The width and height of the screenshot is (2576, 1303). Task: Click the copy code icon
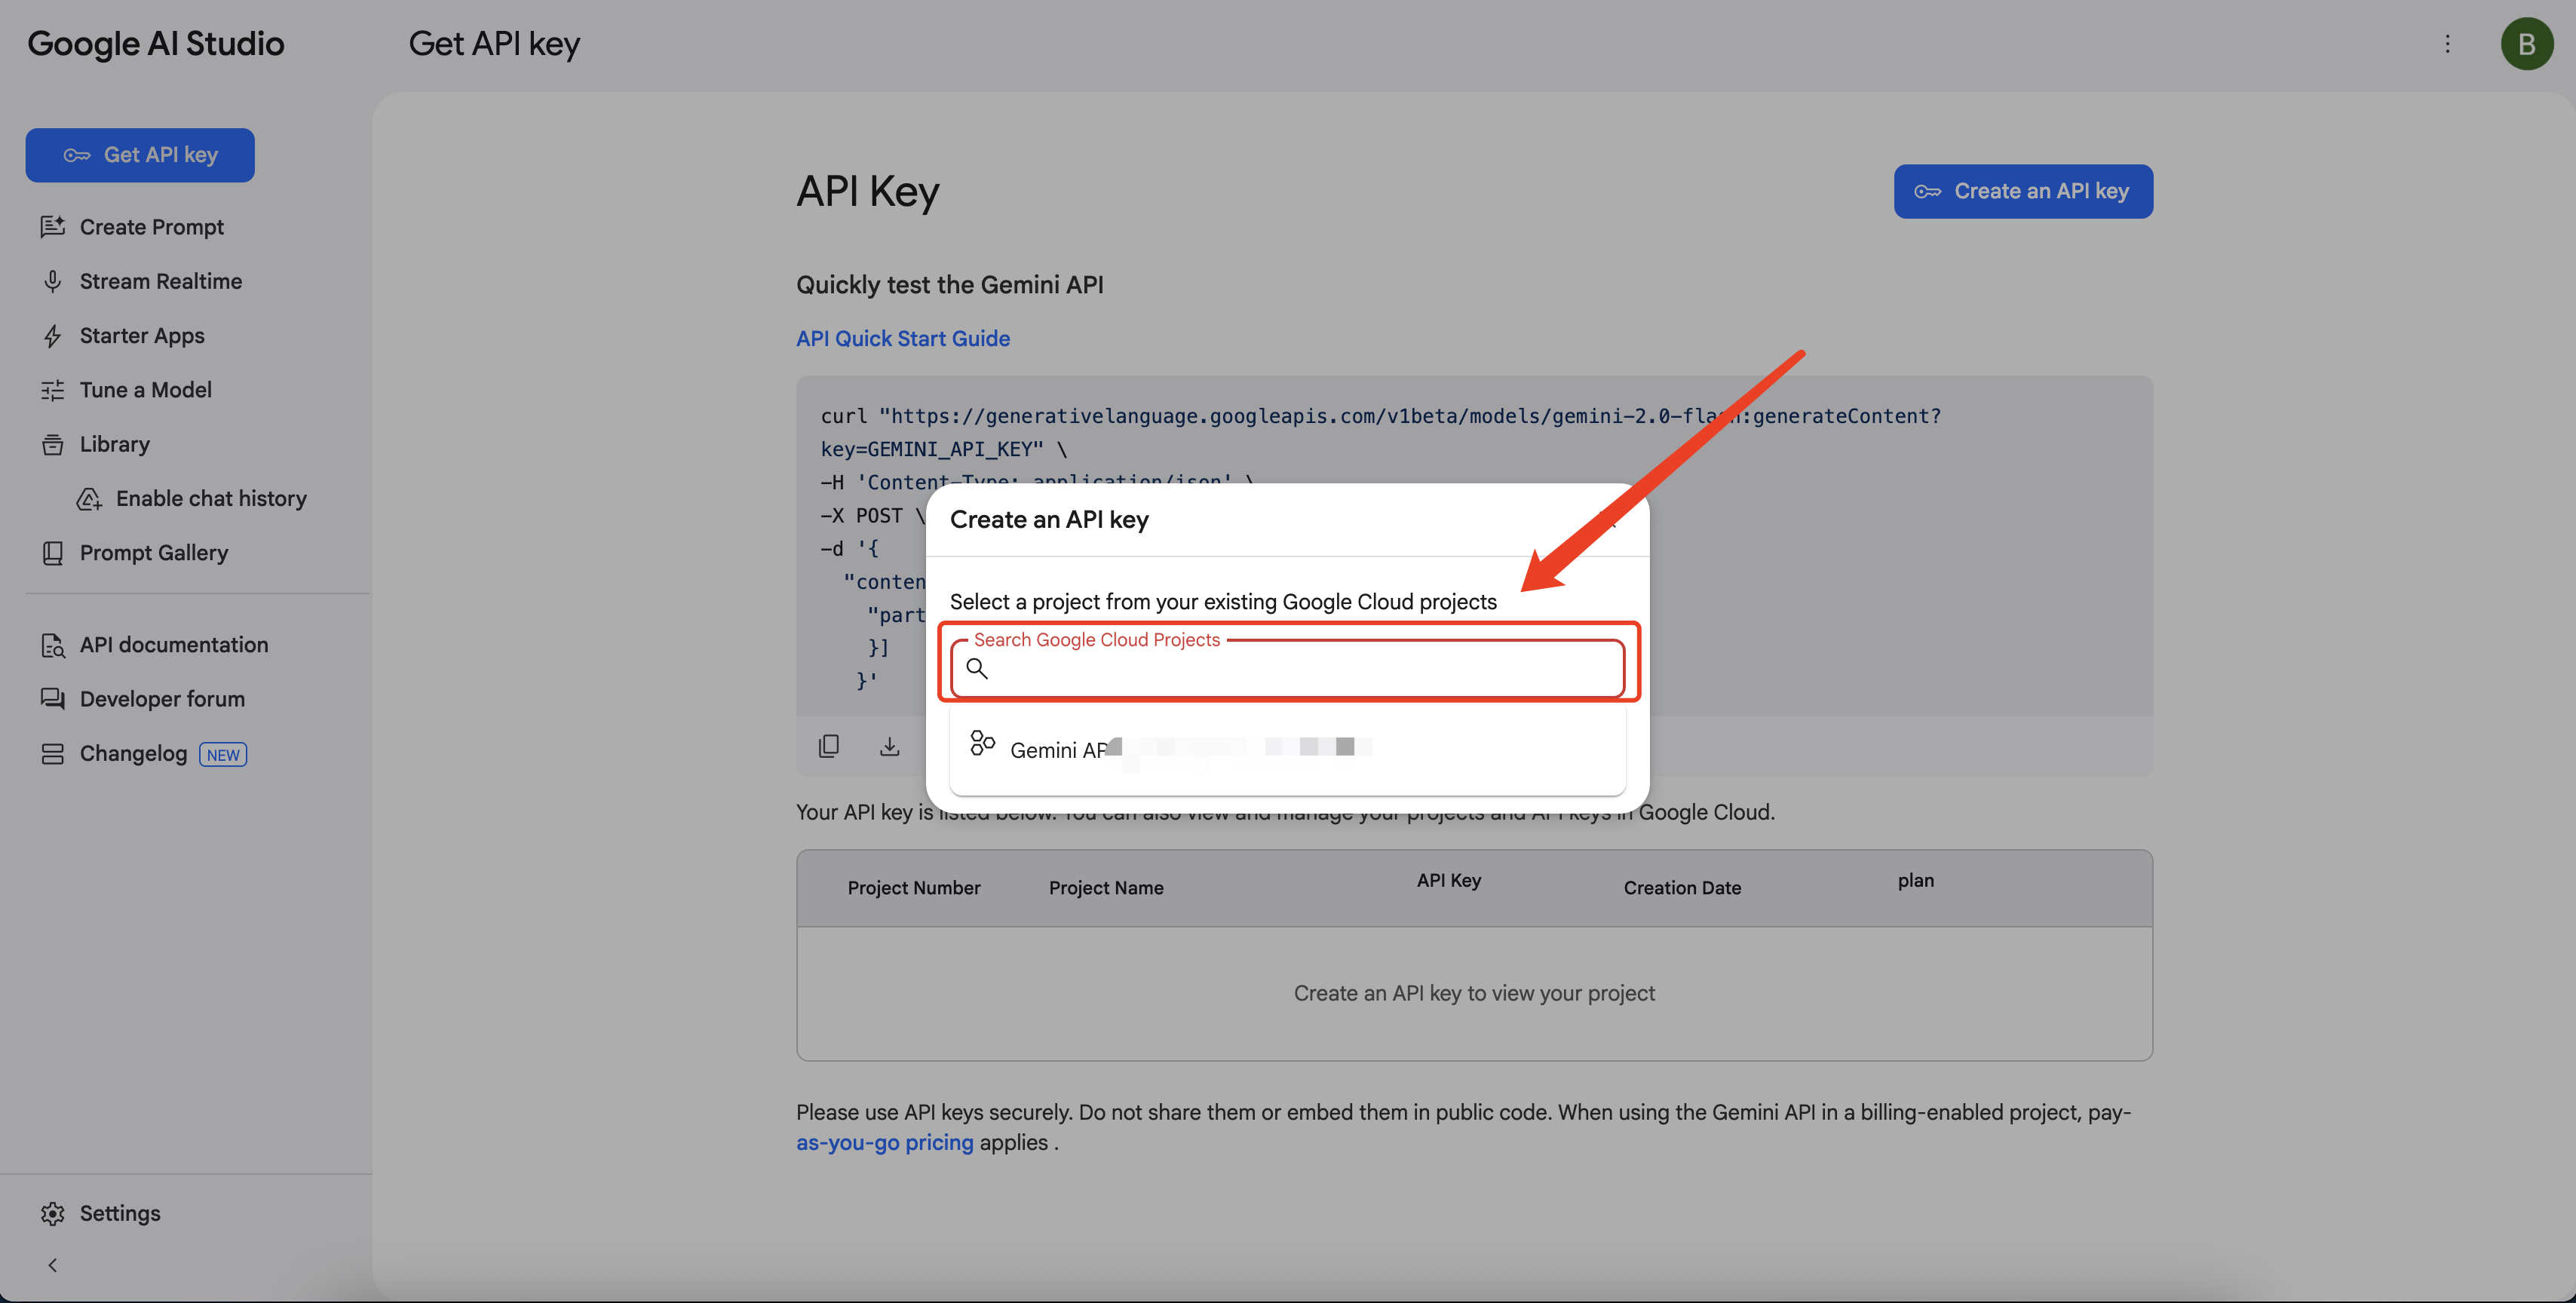tap(828, 746)
